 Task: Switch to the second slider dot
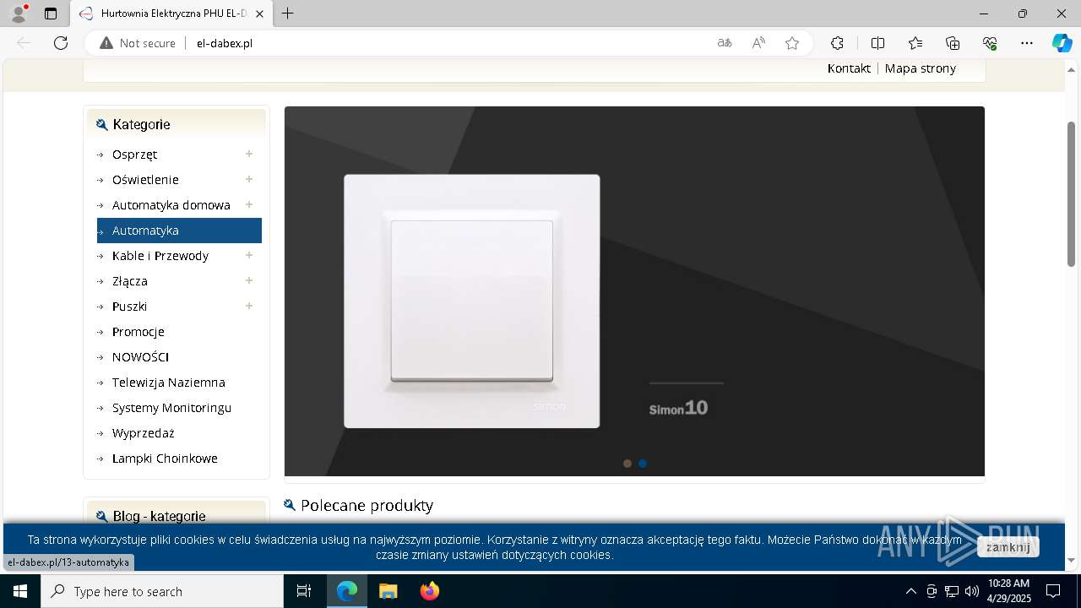pos(643,464)
